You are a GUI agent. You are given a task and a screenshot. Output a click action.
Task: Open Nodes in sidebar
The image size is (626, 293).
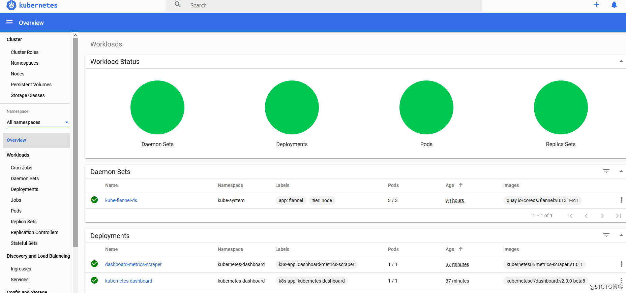[x=18, y=74]
